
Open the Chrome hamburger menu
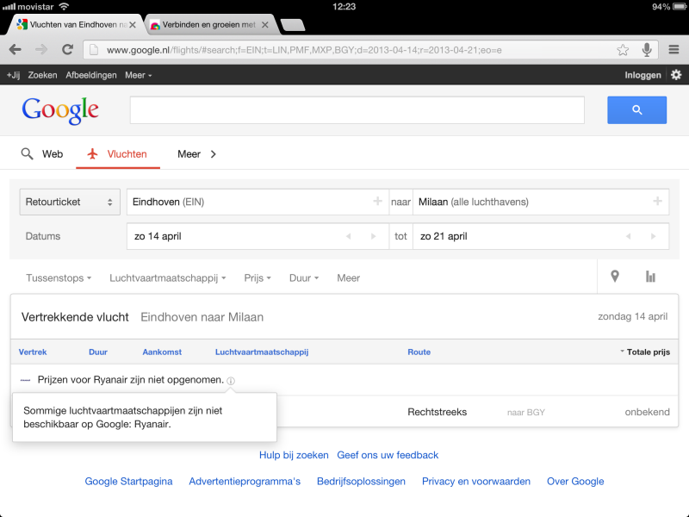pos(673,50)
